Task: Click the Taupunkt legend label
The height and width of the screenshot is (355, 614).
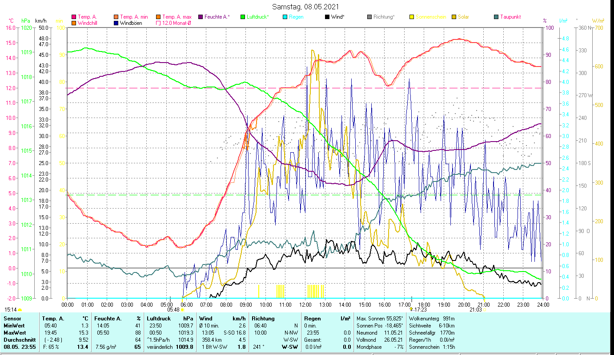Action: (510, 17)
